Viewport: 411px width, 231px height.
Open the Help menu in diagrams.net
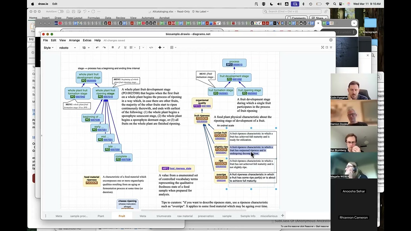coord(98,40)
